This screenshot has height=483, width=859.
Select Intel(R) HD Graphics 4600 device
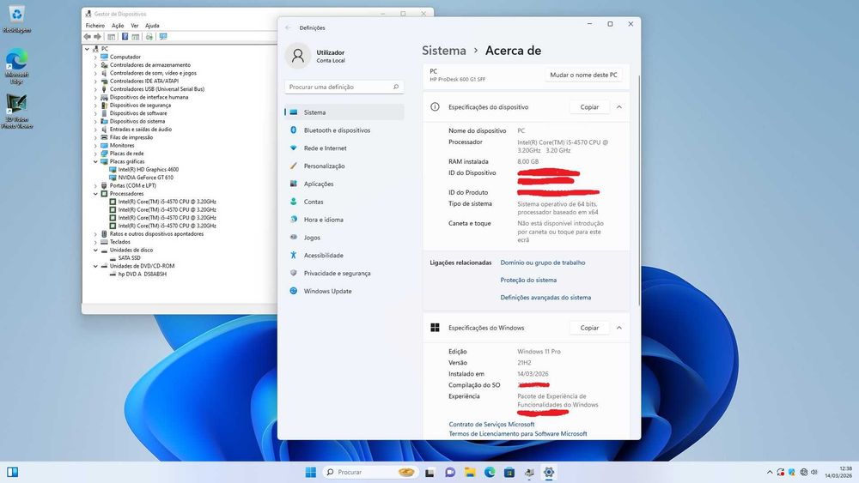(149, 170)
